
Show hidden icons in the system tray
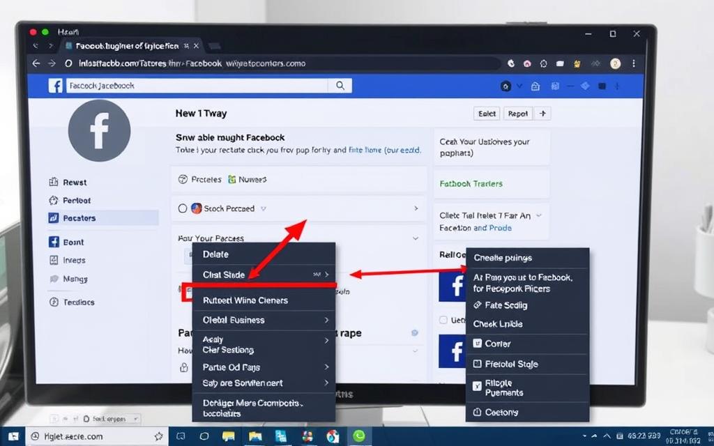point(607,436)
